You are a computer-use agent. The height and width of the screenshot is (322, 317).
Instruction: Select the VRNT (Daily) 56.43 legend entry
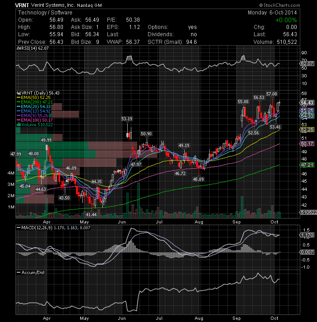click(40, 93)
